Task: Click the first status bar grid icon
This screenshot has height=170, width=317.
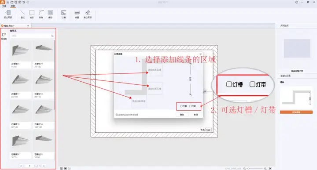Action: click(62, 168)
